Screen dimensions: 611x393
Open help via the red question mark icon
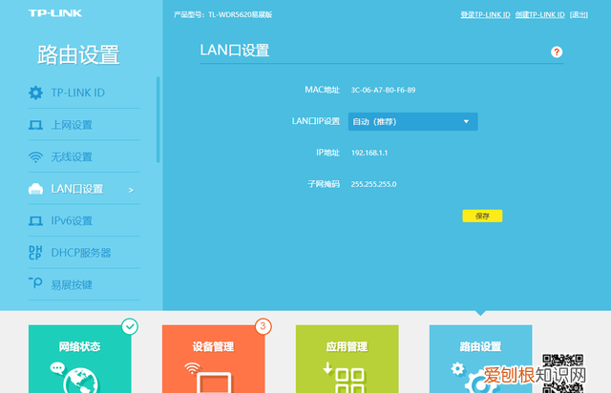(557, 52)
